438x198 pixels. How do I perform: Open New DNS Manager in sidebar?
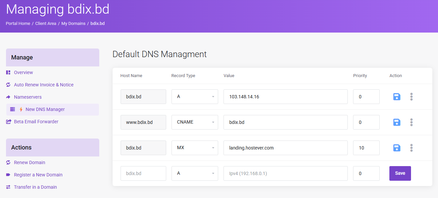tap(45, 109)
